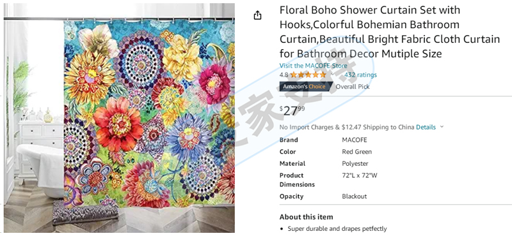Click the five-star rating icons
This screenshot has height=236, width=512.
coord(308,75)
